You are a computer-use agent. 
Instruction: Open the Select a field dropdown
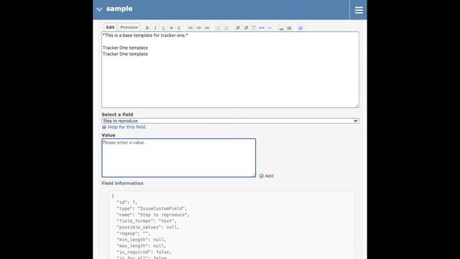tap(230, 121)
